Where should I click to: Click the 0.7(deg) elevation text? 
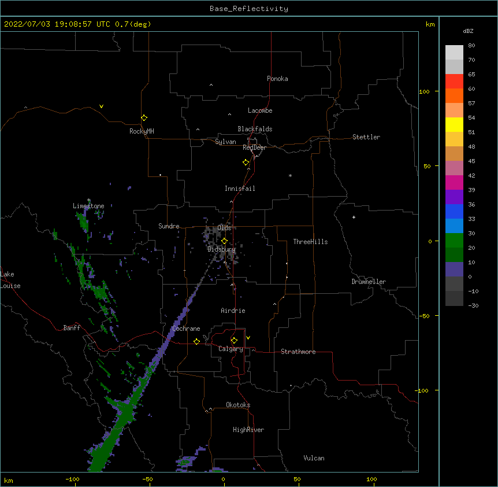[133, 24]
